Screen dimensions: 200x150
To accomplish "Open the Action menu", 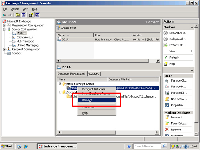I will click(x=15, y=9).
